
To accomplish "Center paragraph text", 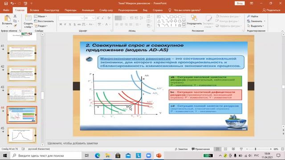I will pos(122,24).
